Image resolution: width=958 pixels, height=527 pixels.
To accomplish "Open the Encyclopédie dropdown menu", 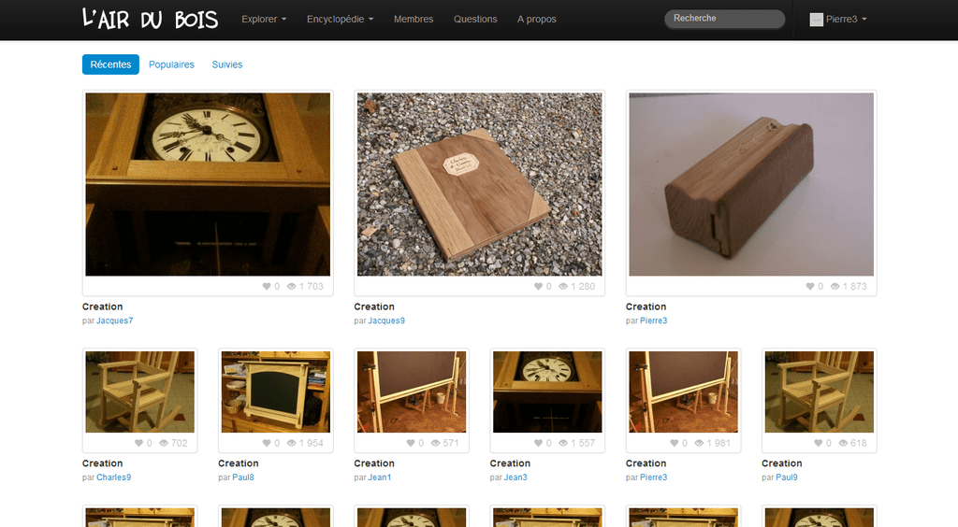I will click(340, 20).
